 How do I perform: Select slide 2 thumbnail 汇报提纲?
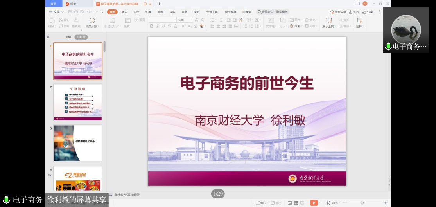point(78,102)
